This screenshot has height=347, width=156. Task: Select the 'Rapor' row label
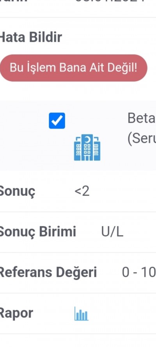click(x=16, y=313)
